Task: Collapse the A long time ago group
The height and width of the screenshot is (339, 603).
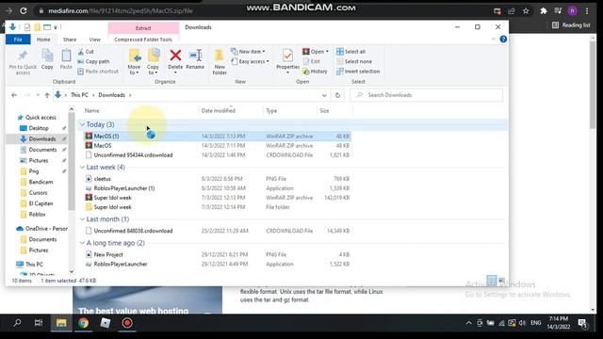Action: click(82, 243)
